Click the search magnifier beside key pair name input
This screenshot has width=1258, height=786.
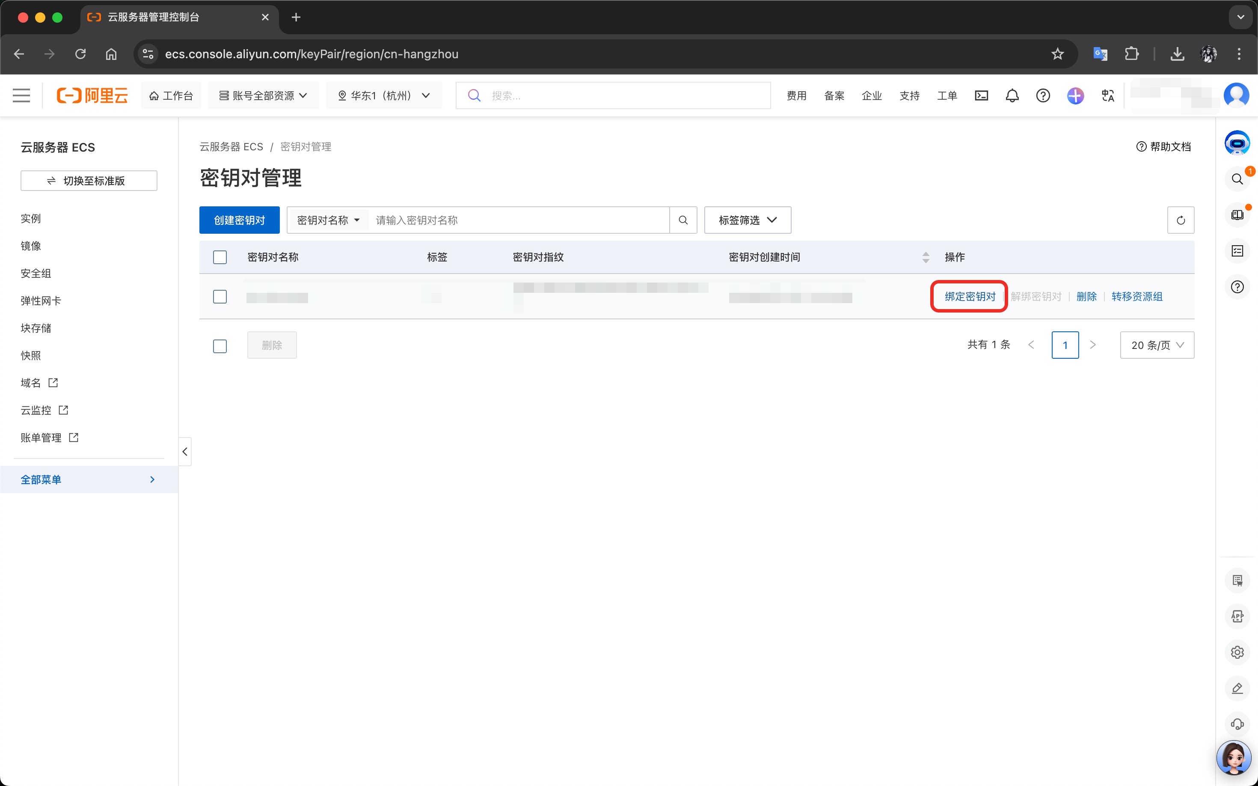point(683,220)
